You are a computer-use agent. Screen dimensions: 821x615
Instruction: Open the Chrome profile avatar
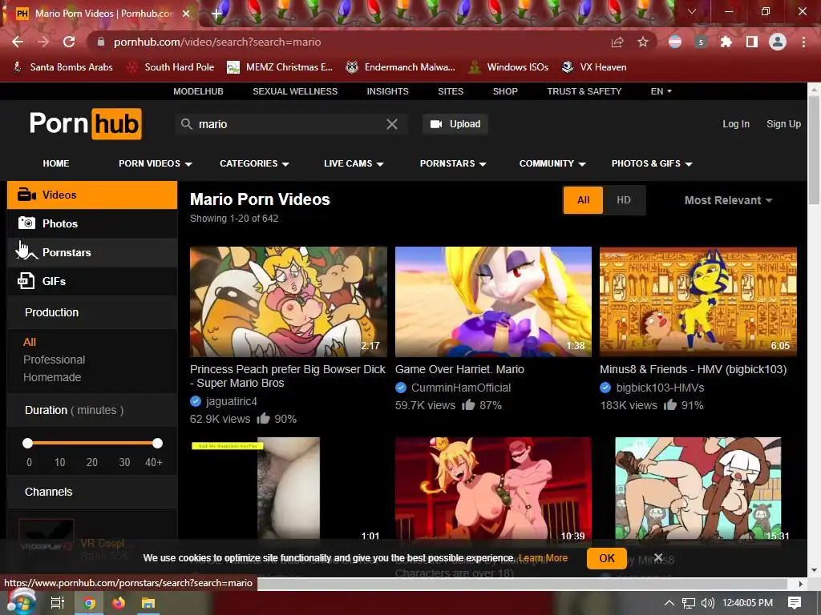[778, 42]
